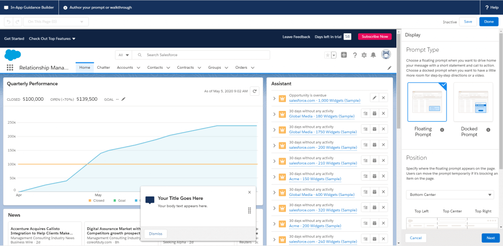Click the user avatar icon
This screenshot has width=503, height=246.
point(386,55)
